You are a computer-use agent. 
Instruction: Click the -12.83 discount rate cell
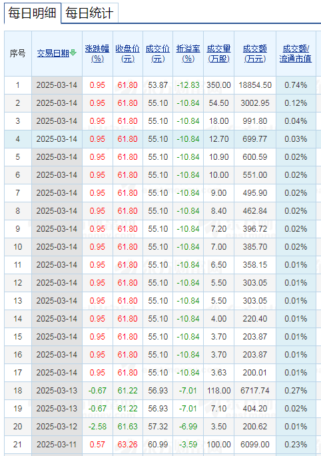[188, 85]
